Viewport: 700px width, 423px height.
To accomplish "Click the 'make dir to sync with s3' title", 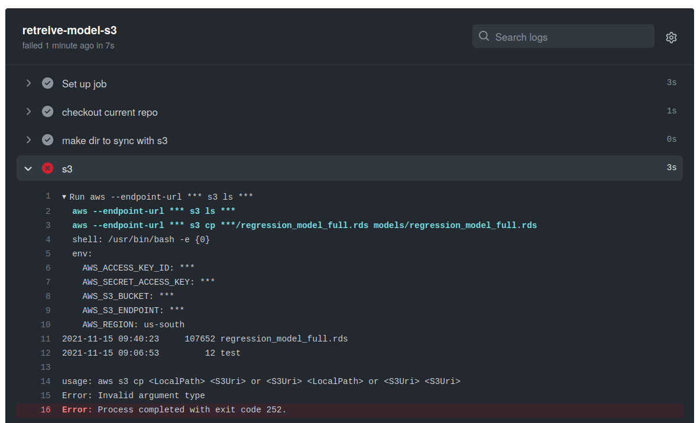I will (115, 141).
